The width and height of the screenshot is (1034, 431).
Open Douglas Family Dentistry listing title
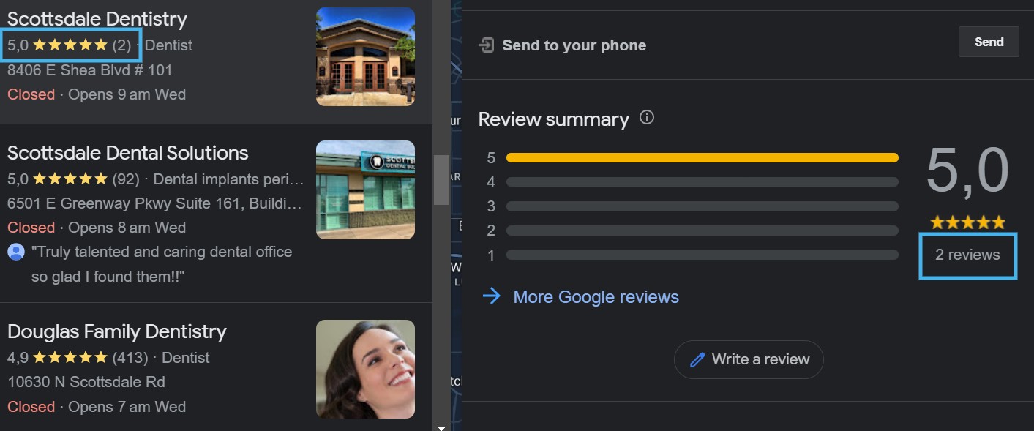117,331
